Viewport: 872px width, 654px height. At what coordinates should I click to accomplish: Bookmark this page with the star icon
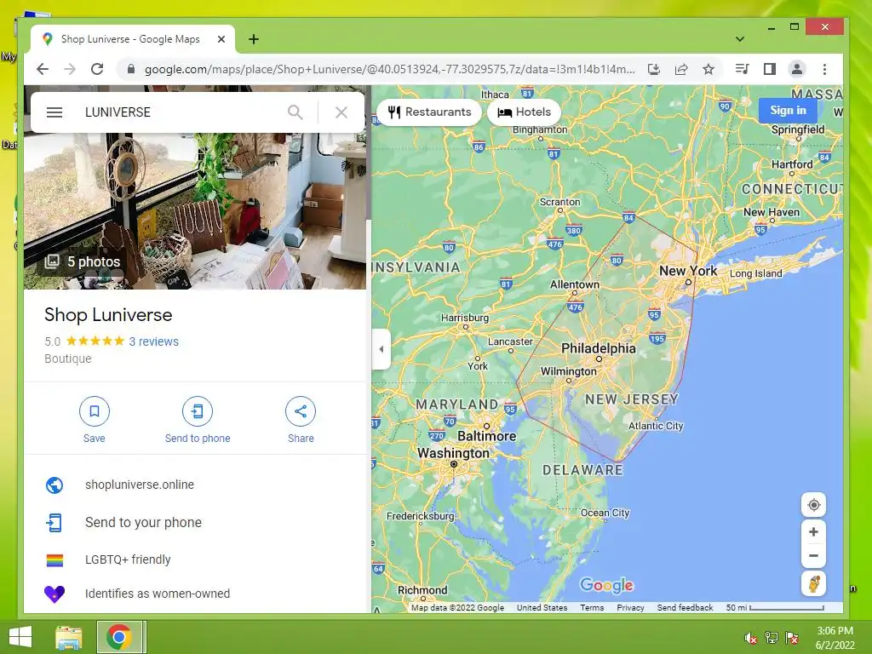pos(708,69)
